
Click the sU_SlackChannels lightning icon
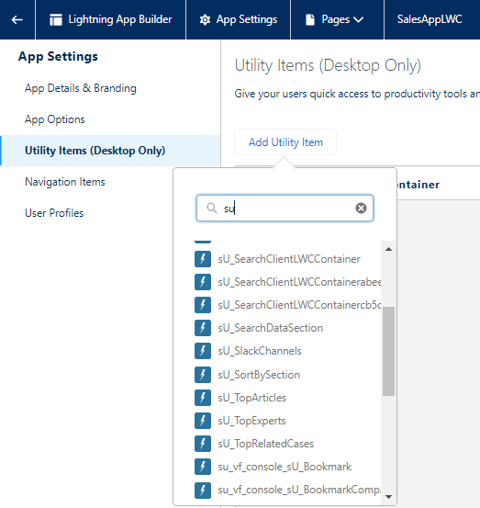click(203, 351)
